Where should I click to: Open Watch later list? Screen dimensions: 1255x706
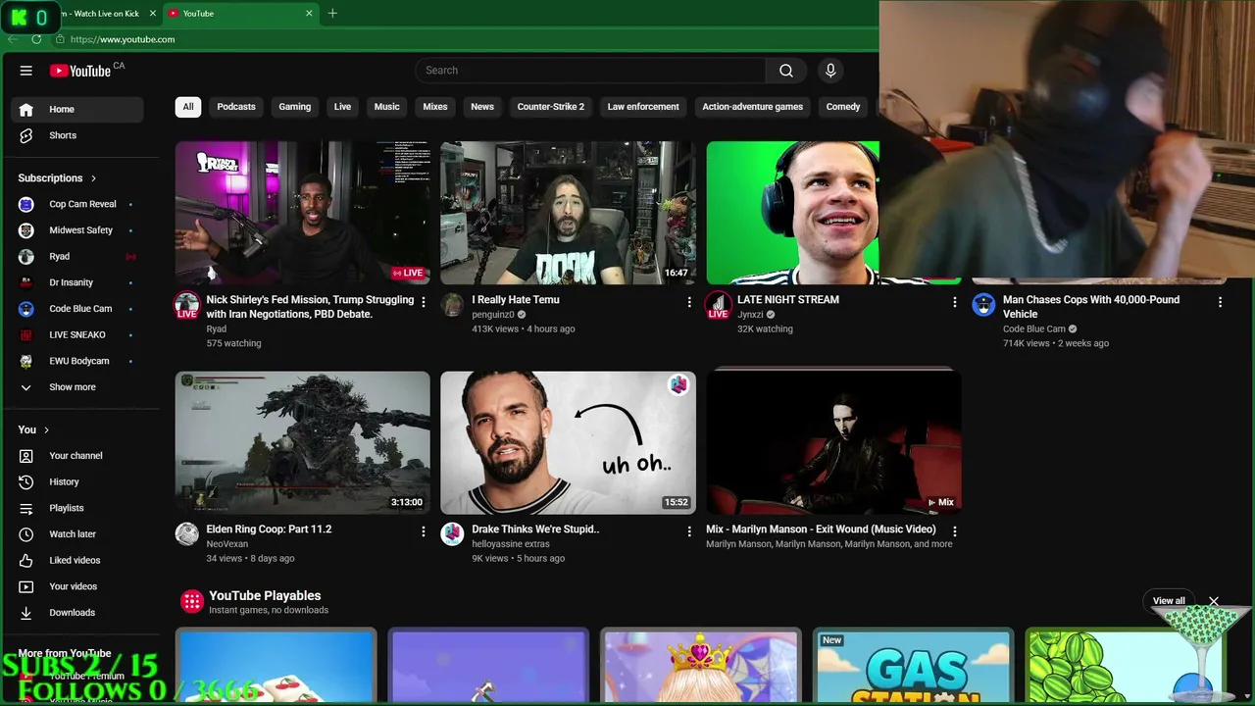77,534
